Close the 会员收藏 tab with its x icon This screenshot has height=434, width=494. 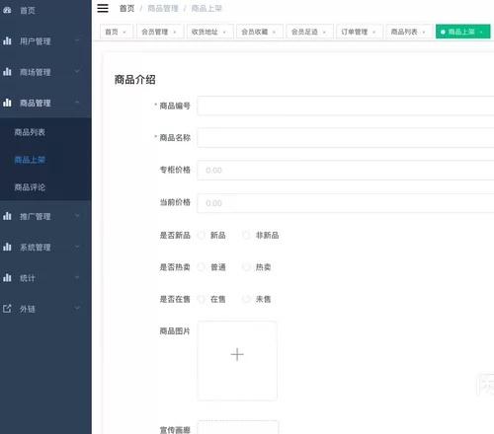[274, 32]
